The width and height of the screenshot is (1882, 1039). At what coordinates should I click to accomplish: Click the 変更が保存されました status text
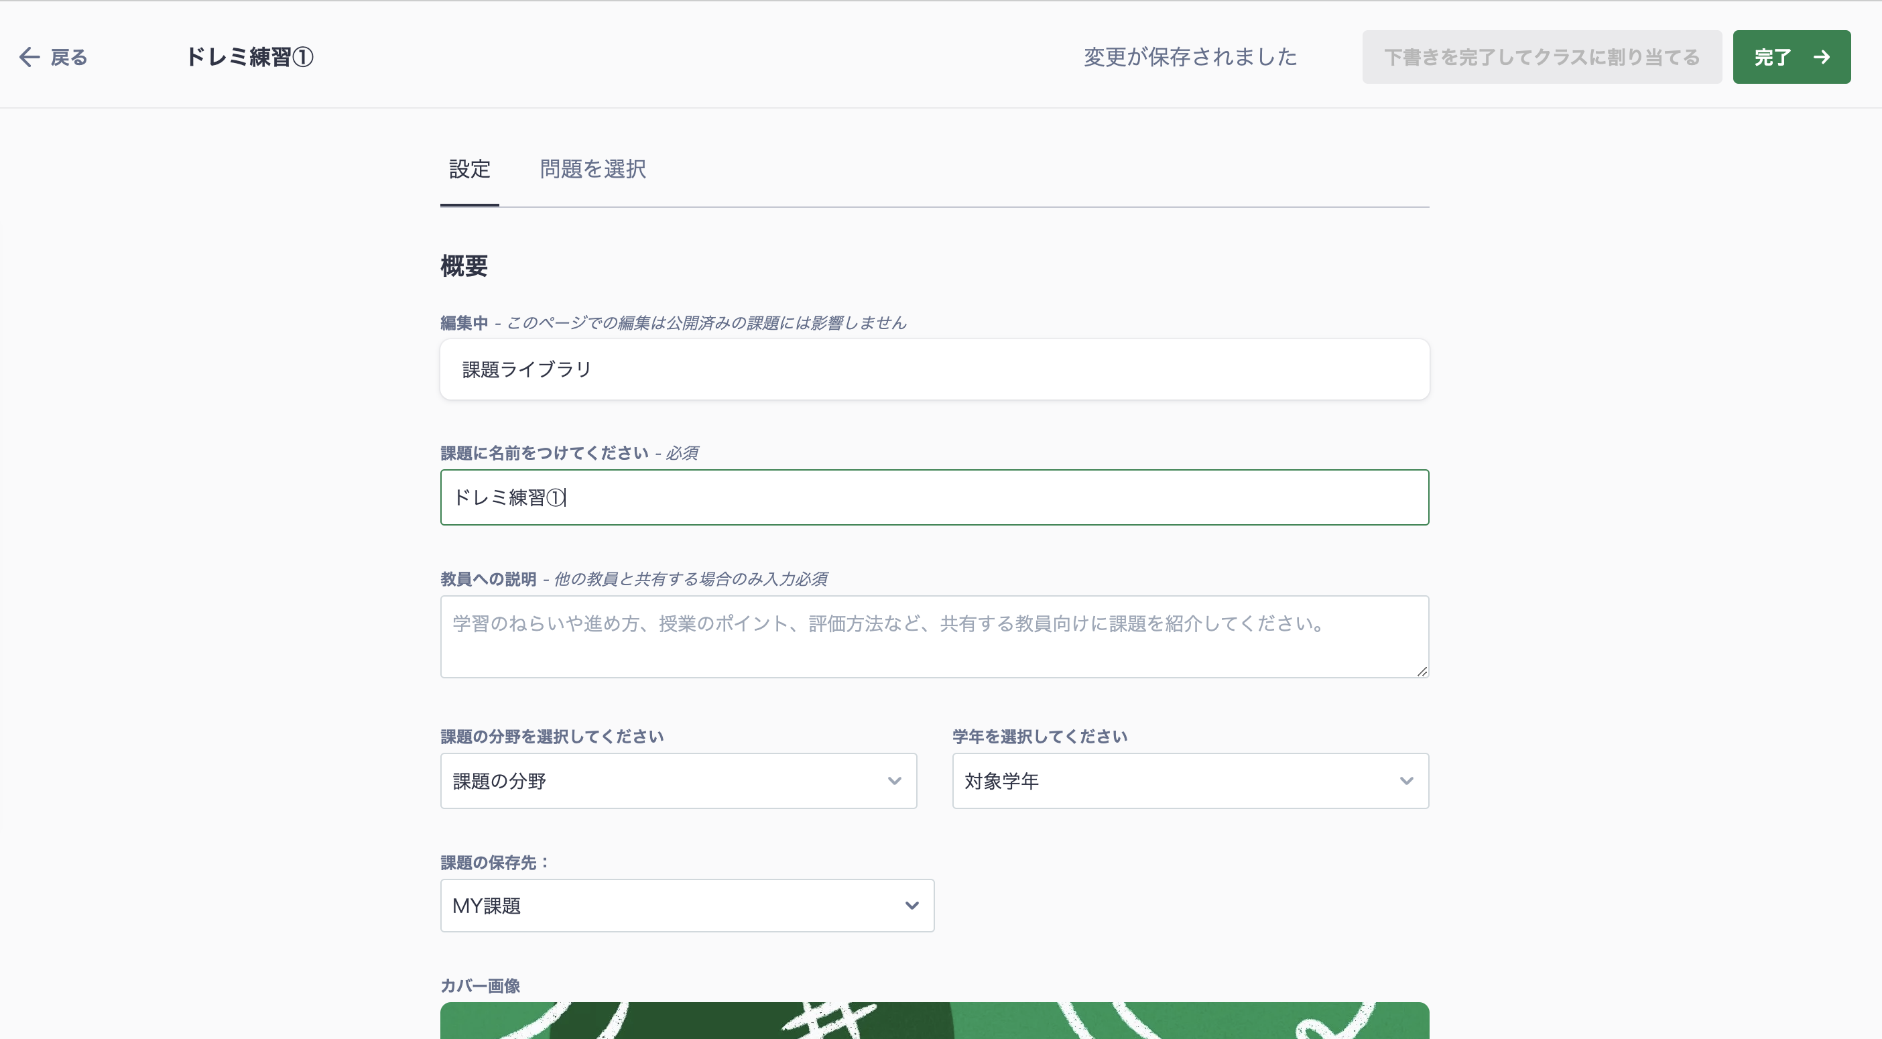click(x=1190, y=57)
